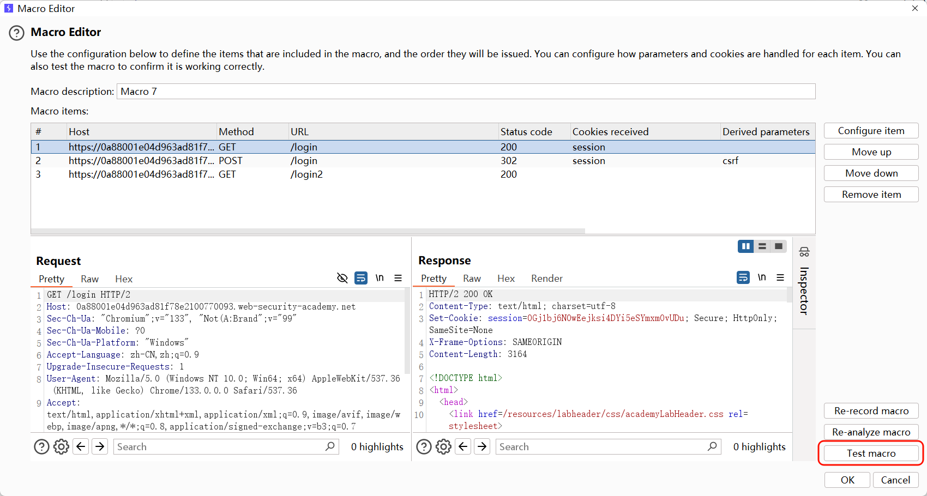The width and height of the screenshot is (927, 496).
Task: Click the Test macro button
Action: pos(871,453)
